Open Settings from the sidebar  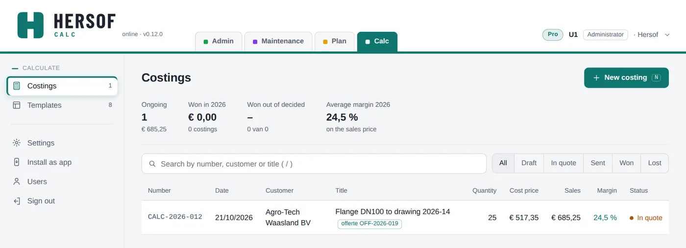62,143
